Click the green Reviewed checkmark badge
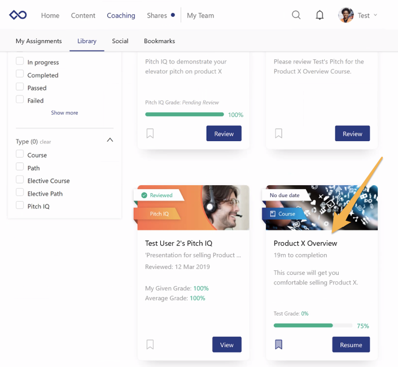Viewport: 398px width, 367px height. [144, 195]
